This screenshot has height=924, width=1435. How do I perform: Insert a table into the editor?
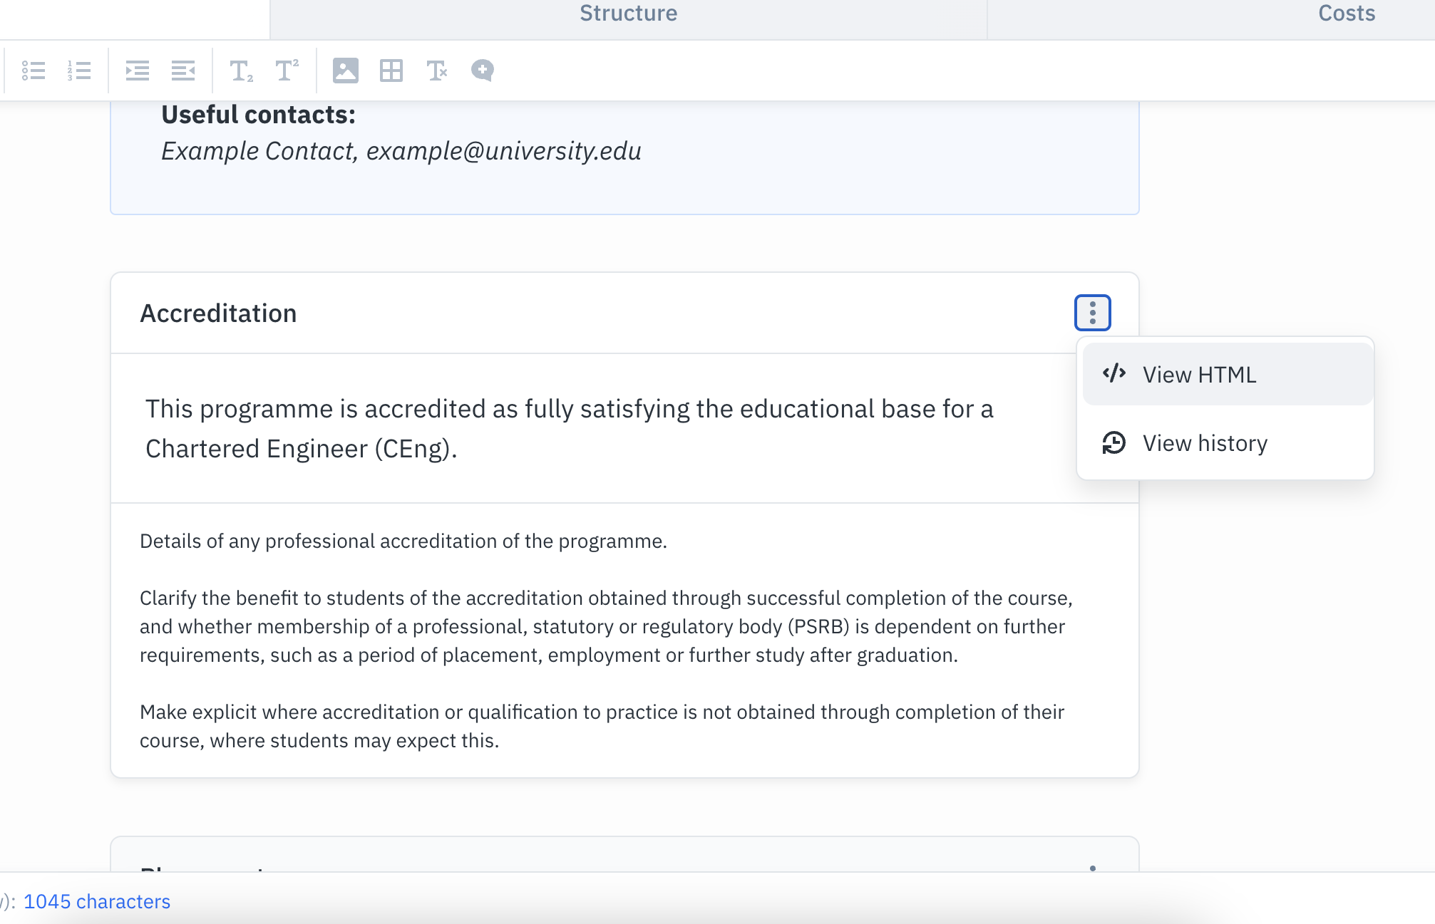(391, 70)
